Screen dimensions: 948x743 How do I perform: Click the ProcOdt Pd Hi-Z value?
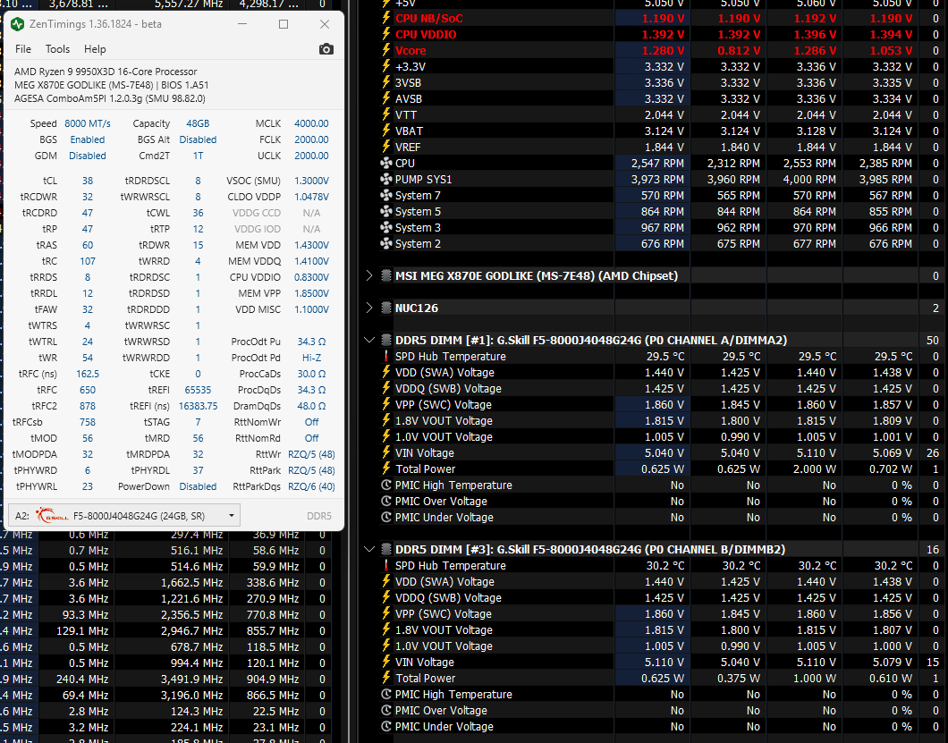tap(311, 358)
